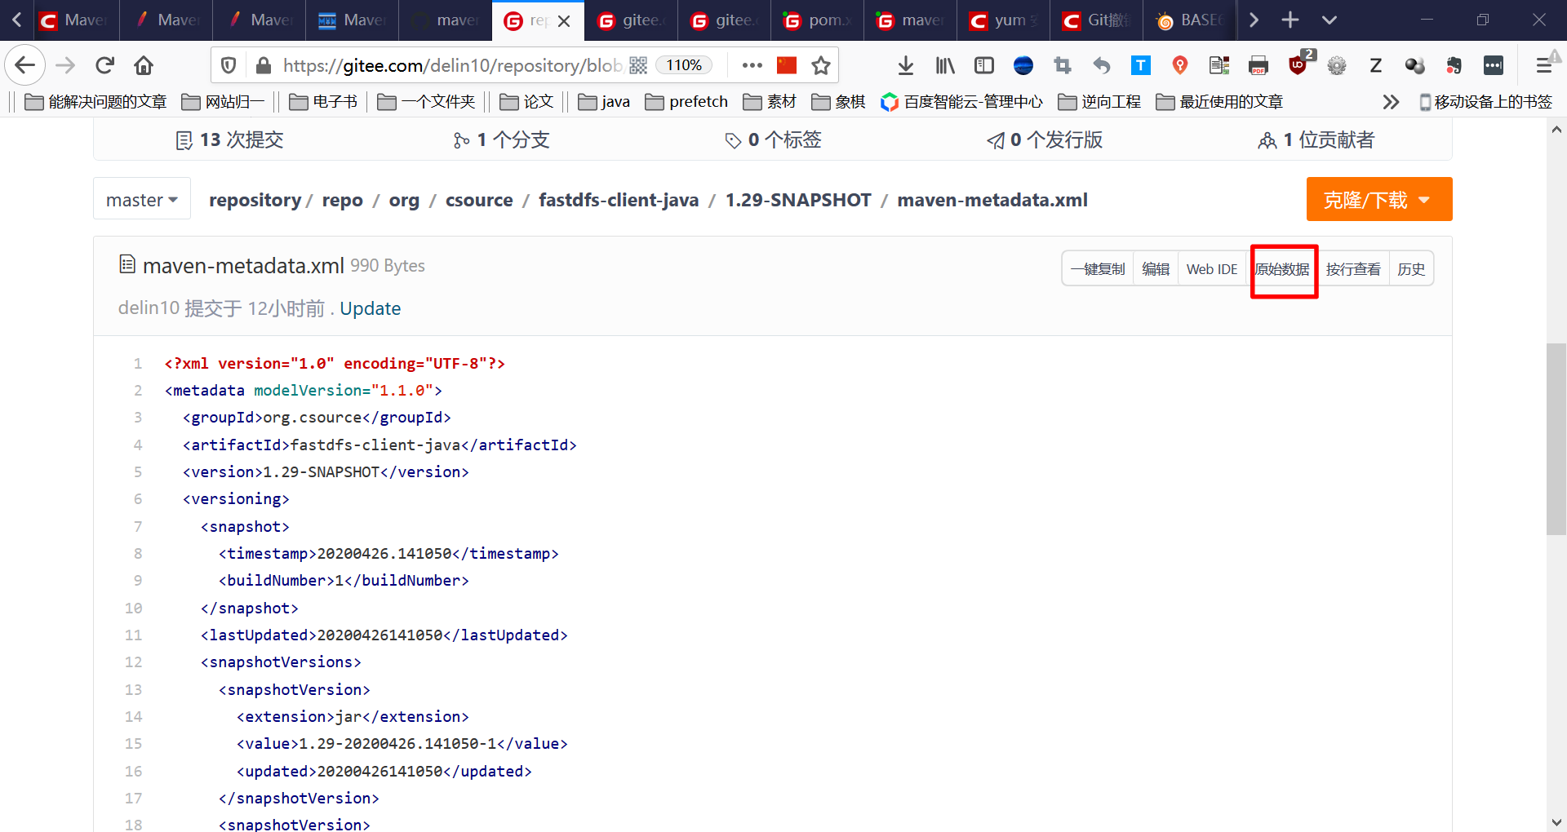The width and height of the screenshot is (1567, 832).
Task: View 0 个发行版 releases
Action: click(1045, 139)
